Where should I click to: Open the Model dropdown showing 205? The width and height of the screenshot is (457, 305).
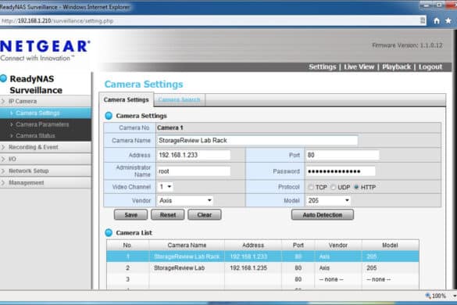[328, 200]
